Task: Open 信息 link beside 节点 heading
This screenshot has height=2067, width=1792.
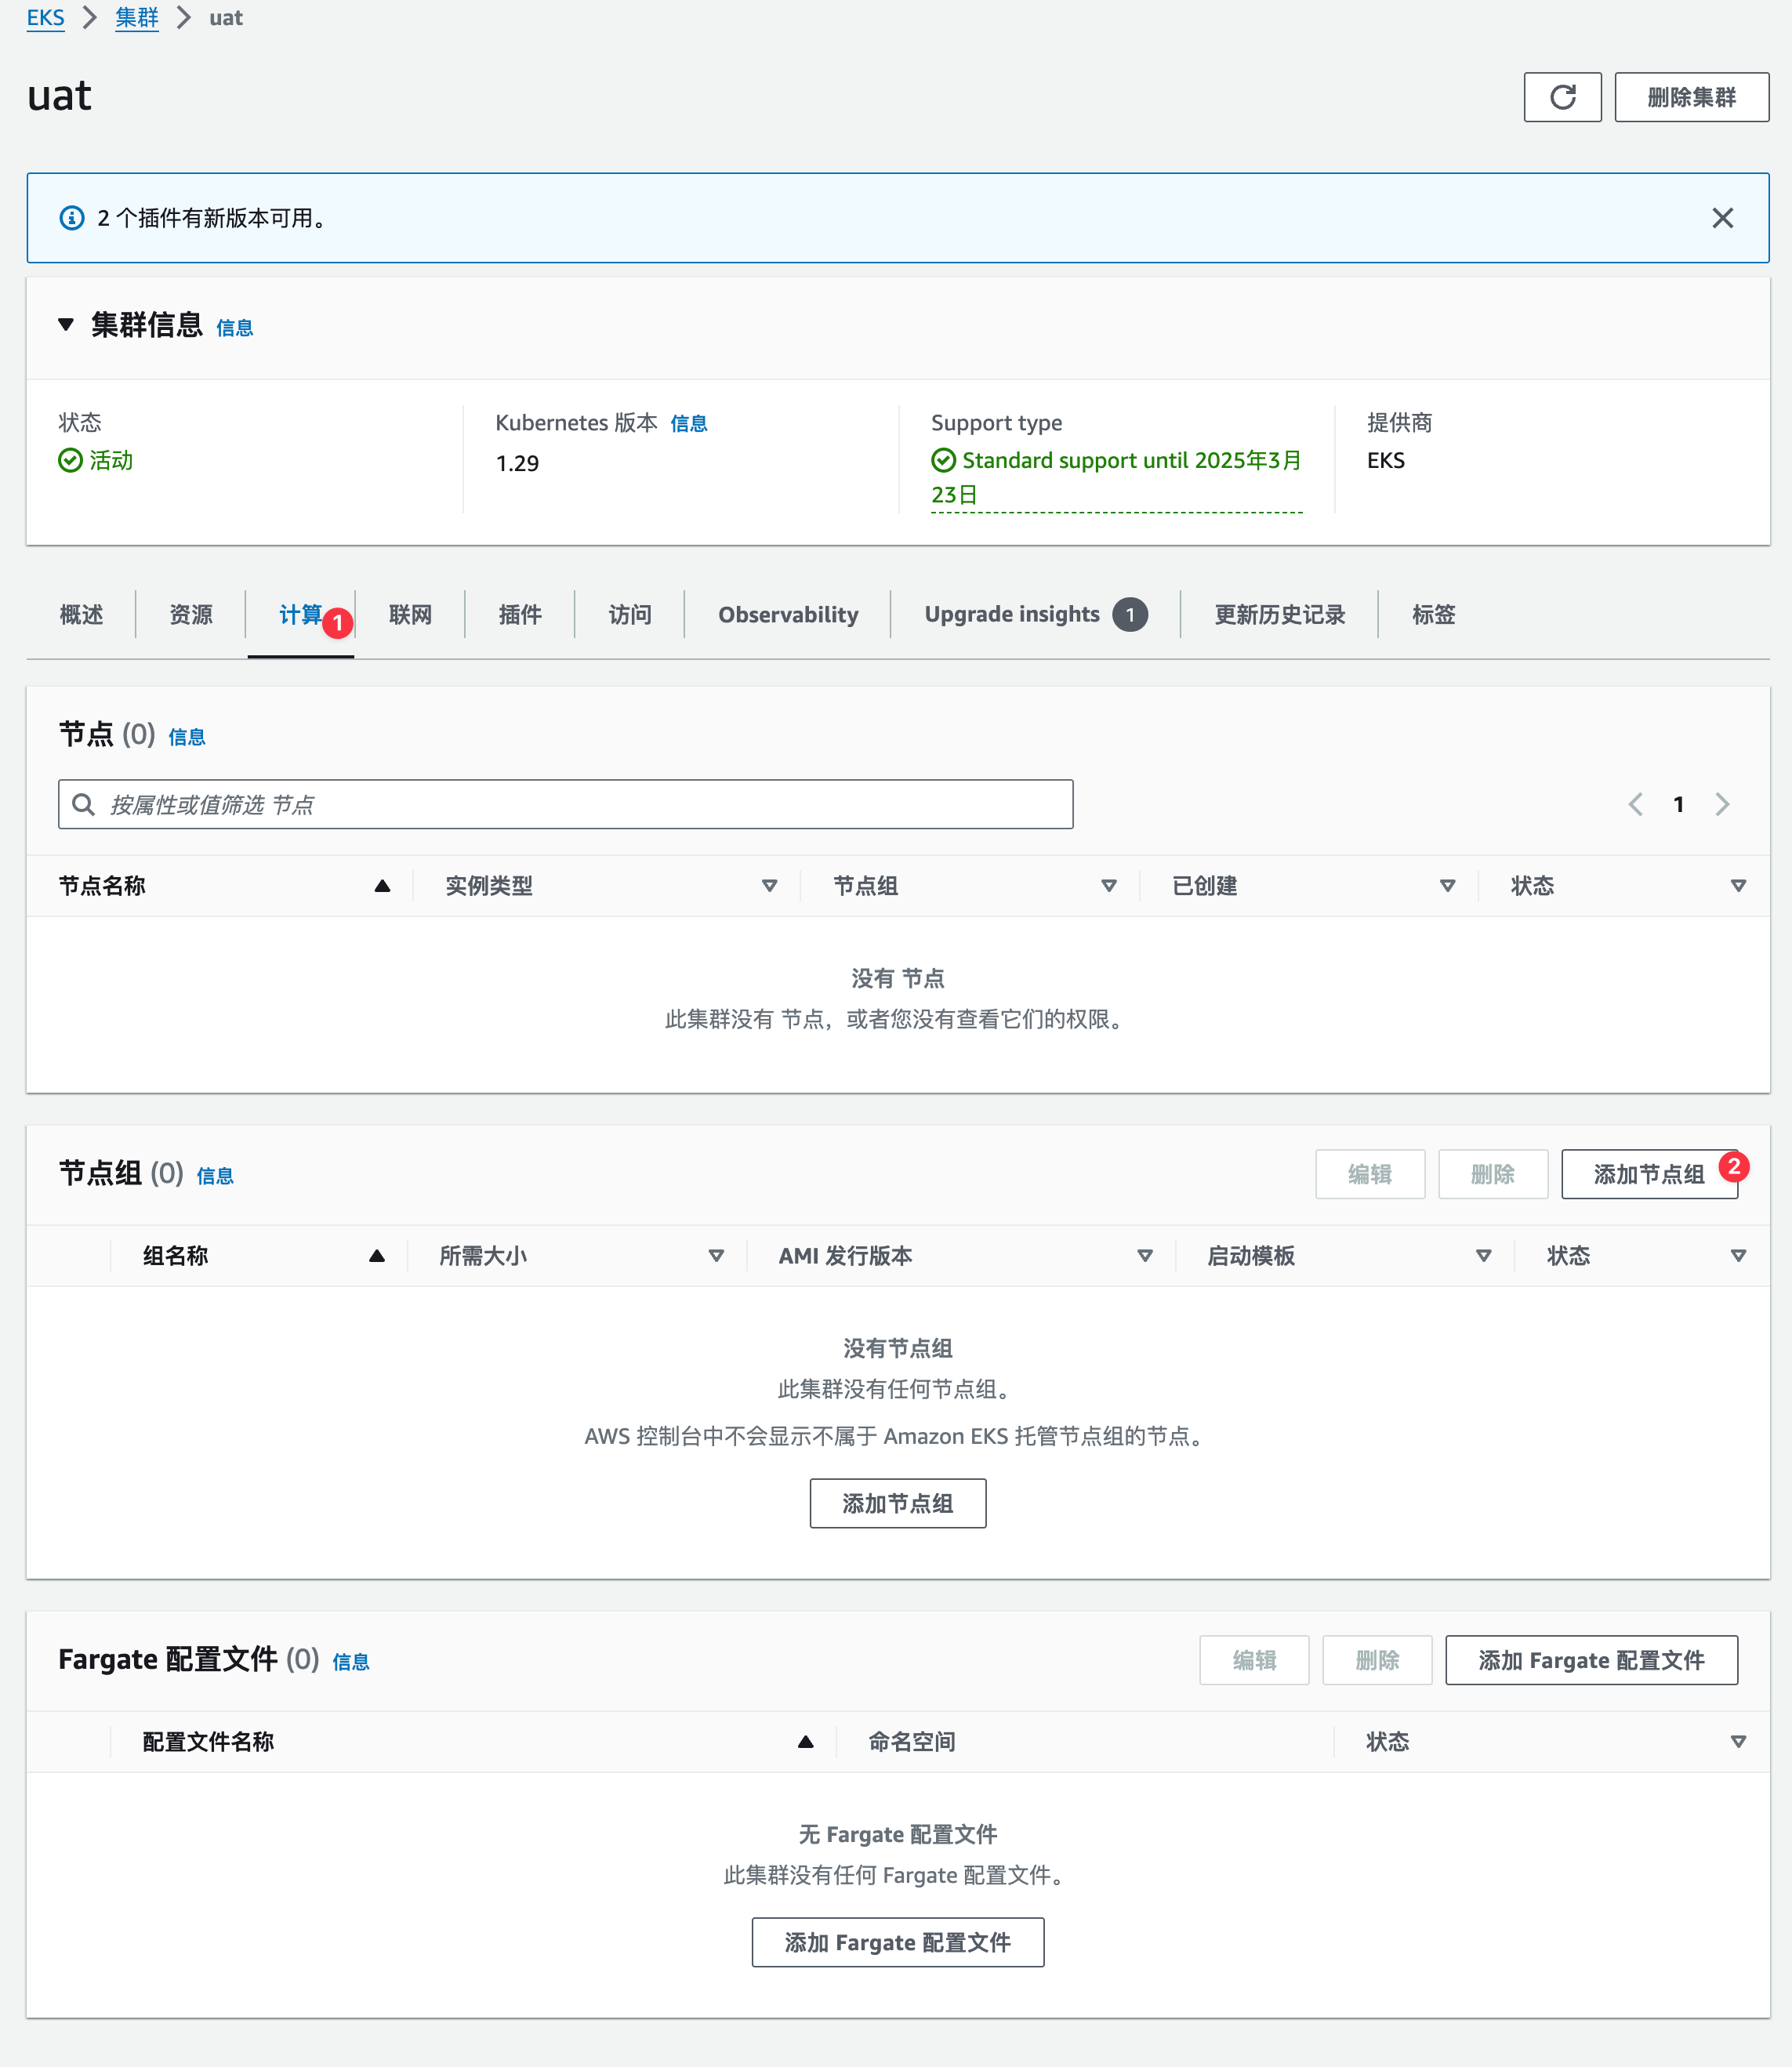Action: 187,737
